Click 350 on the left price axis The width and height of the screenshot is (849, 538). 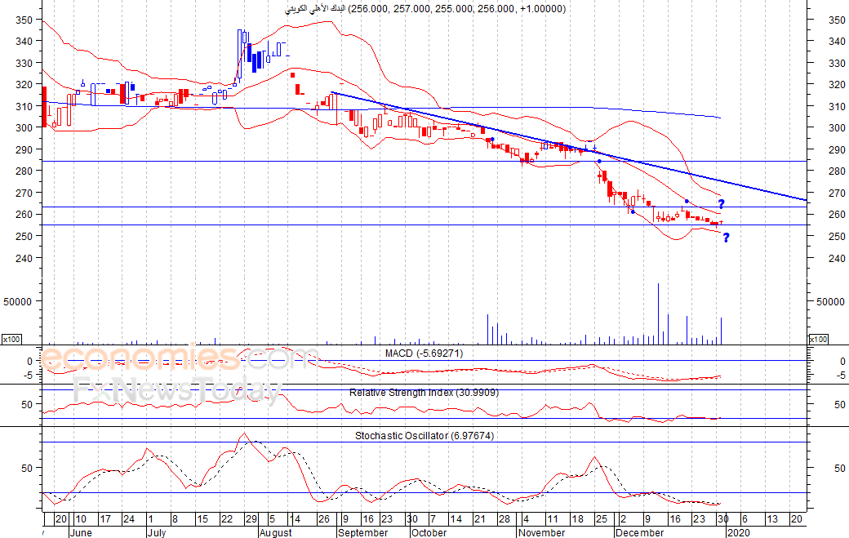24,20
